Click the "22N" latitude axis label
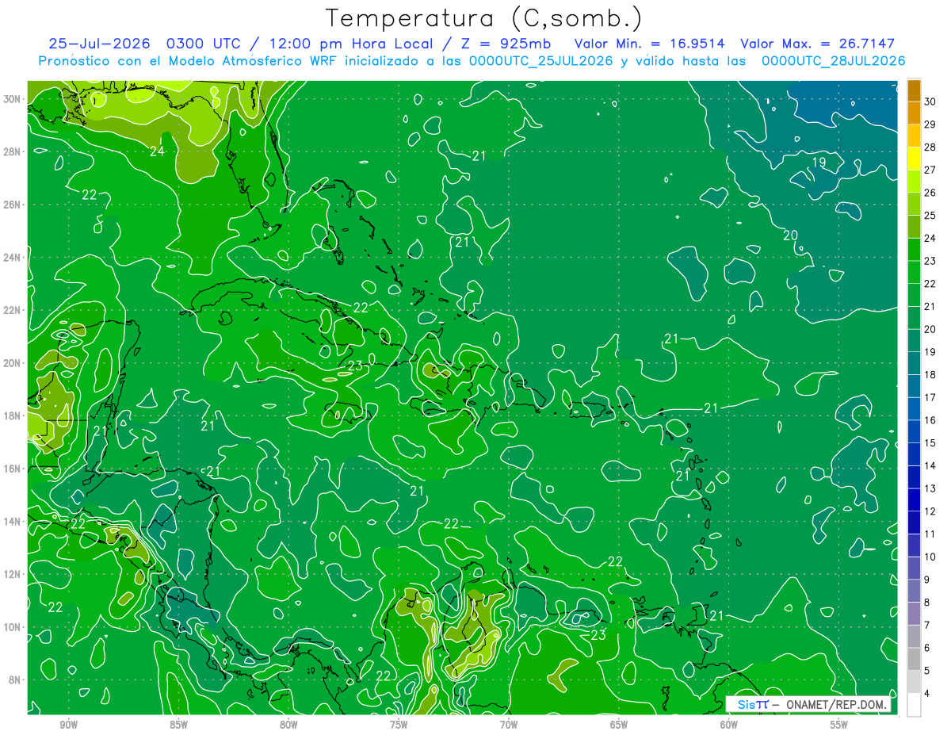This screenshot has height=735, width=951. click(12, 310)
